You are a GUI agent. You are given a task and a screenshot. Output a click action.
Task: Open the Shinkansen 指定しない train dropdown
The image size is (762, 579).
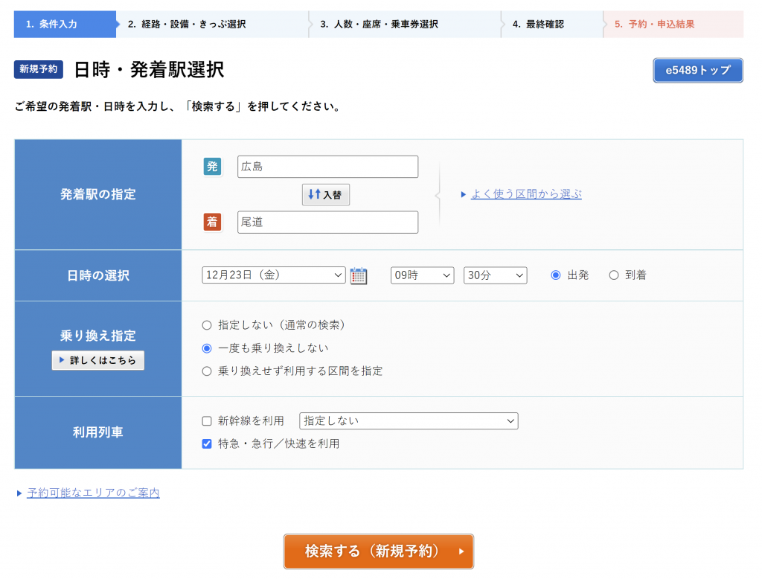409,421
